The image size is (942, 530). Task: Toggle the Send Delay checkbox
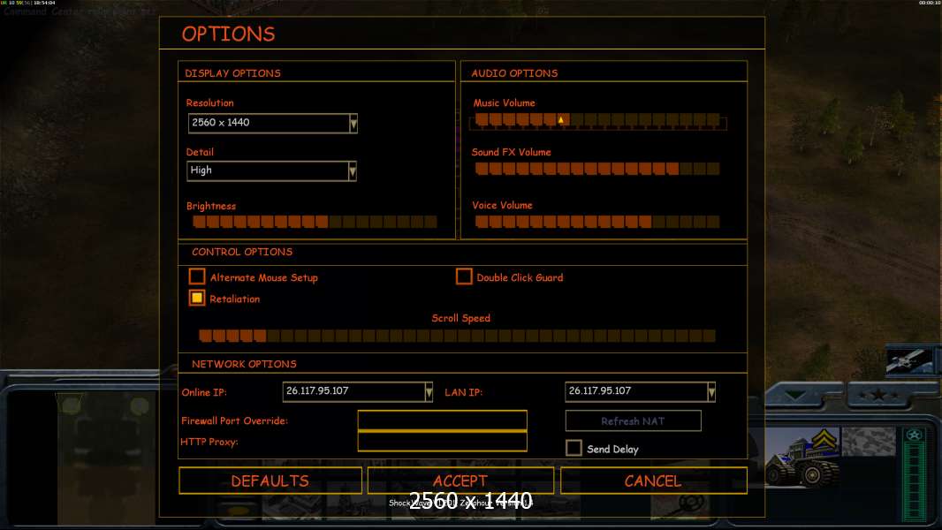(574, 448)
